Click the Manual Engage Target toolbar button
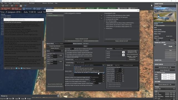The height and width of the screenshot is (100, 178). tap(17, 9)
